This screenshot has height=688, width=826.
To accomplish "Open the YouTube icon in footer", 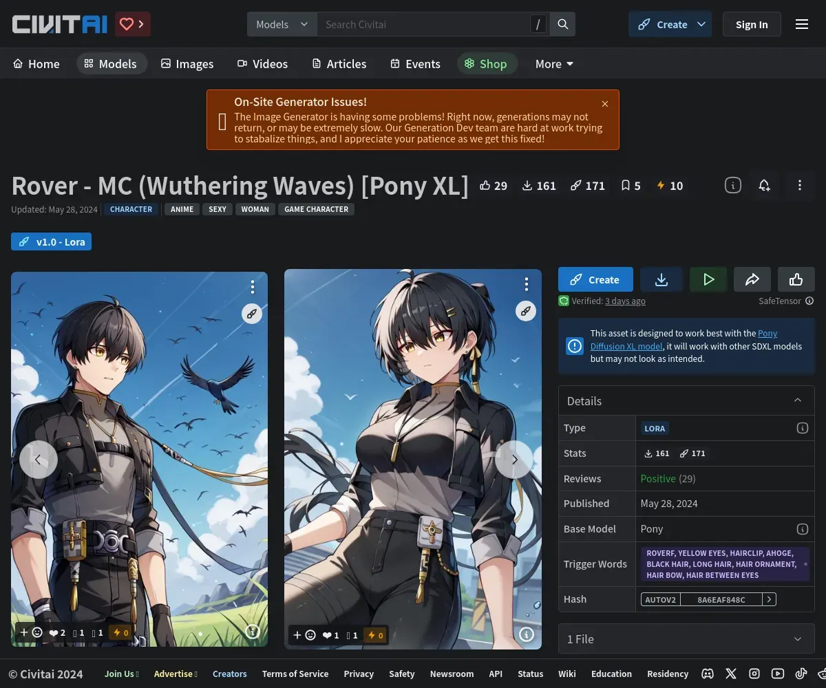I will click(778, 674).
